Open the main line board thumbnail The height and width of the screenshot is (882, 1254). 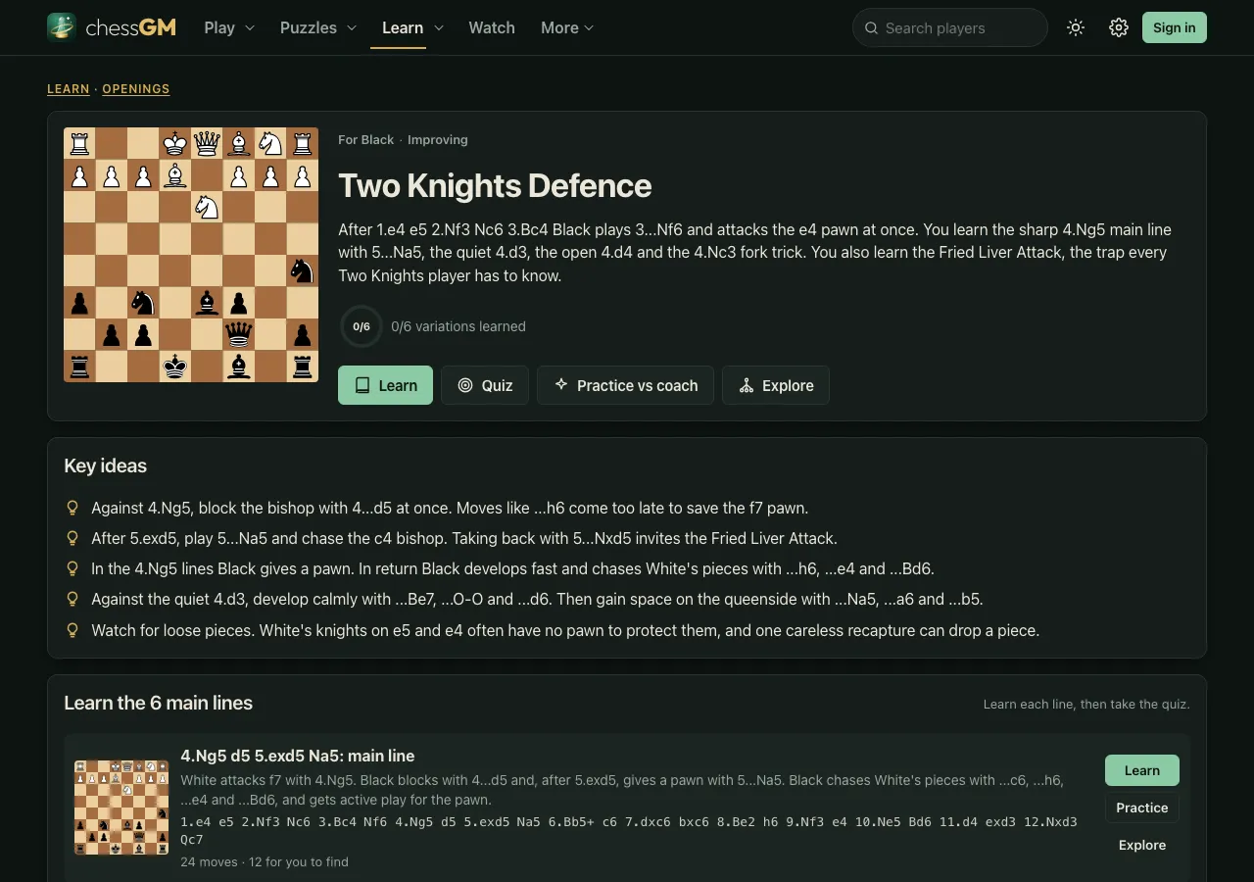click(x=121, y=808)
